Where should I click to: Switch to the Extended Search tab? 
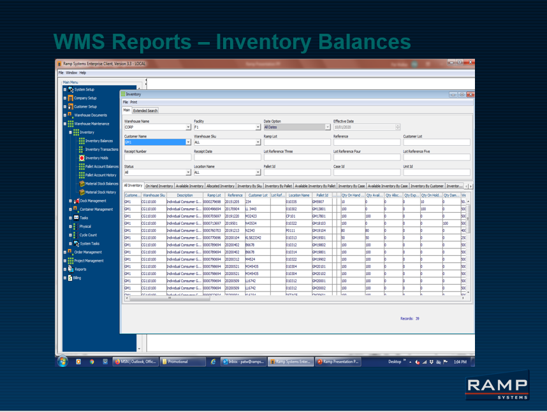coord(144,110)
